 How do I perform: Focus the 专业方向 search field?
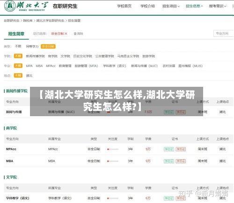pyautogui.click(x=223, y=34)
